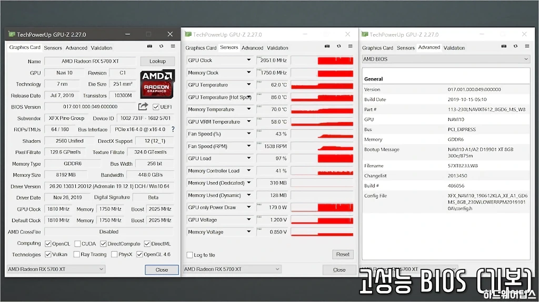Image resolution: width=539 pixels, height=302 pixels.
Task: Click Close button in Sensors window
Action: pyautogui.click(x=340, y=270)
